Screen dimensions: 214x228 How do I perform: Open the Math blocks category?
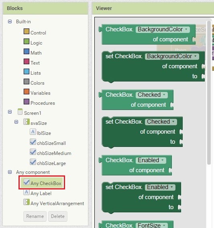pyautogui.click(x=36, y=53)
